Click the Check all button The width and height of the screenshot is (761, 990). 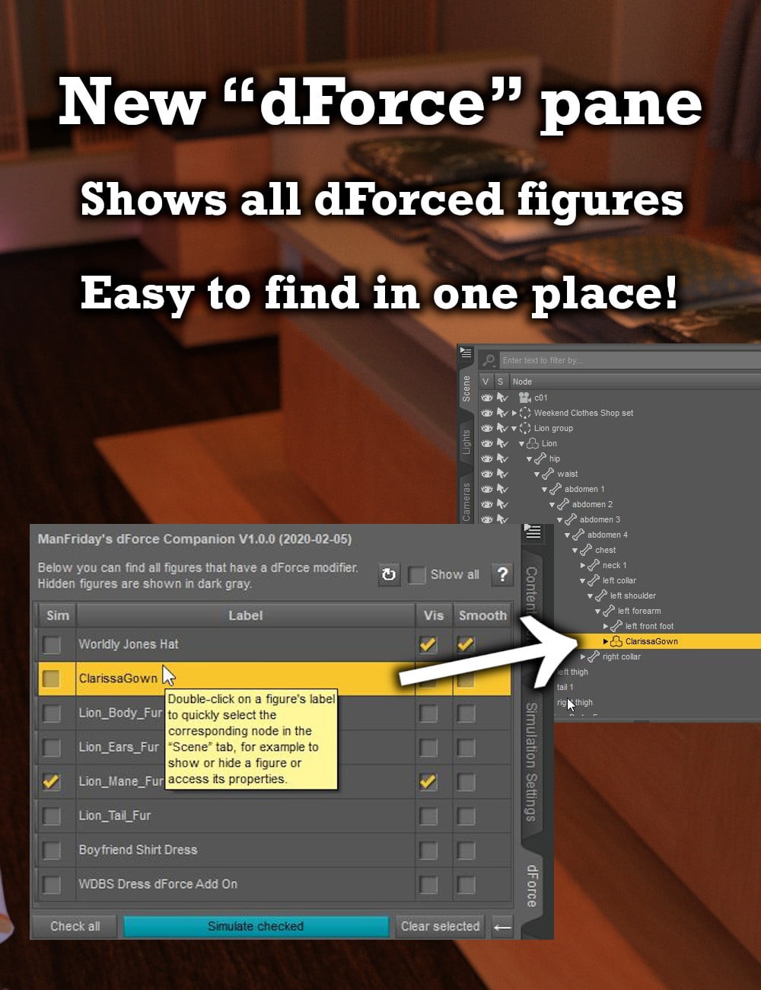(x=75, y=927)
